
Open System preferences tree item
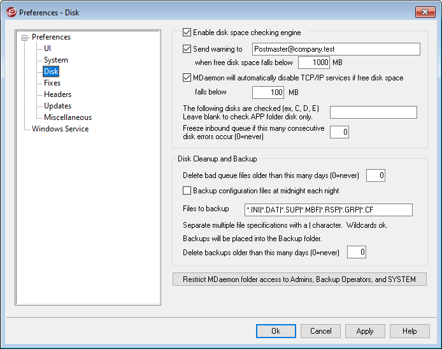tap(55, 60)
